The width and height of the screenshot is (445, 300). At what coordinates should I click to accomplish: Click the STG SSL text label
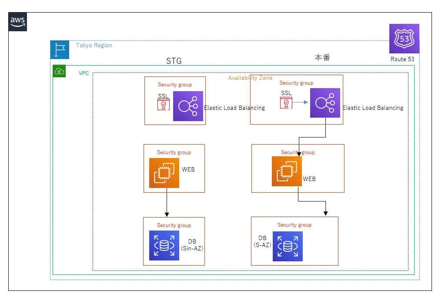(x=163, y=96)
